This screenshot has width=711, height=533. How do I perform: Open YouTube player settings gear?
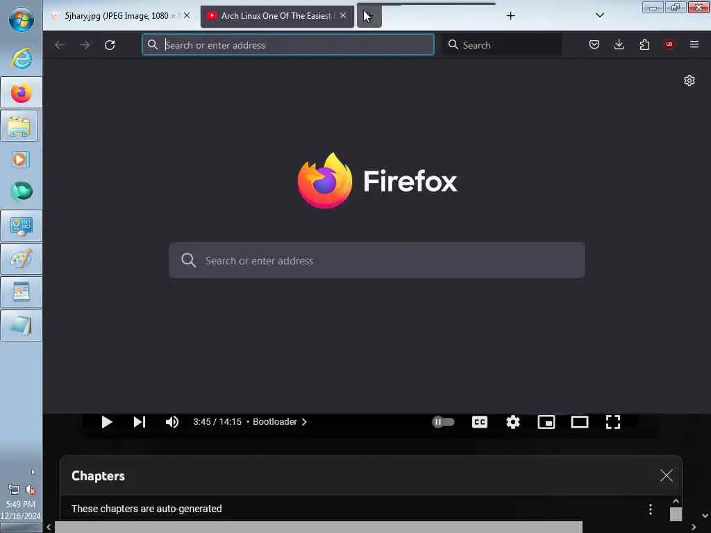pos(513,422)
